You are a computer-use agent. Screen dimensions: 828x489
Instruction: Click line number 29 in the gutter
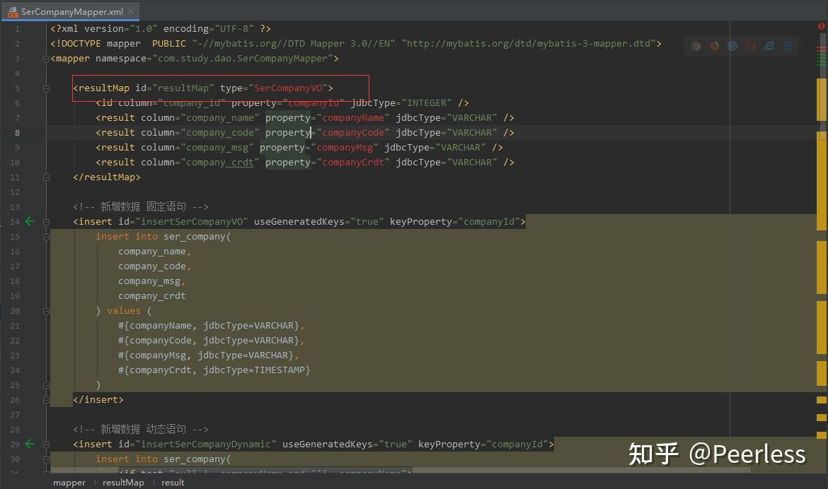point(15,444)
